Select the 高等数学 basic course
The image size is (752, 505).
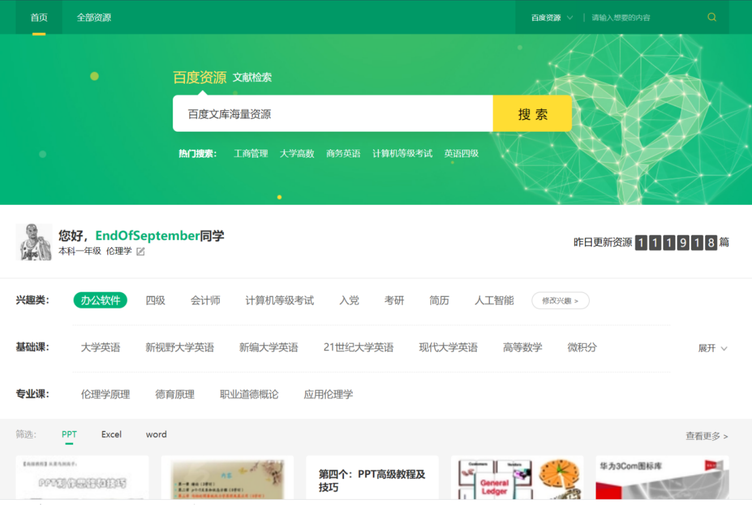(522, 348)
